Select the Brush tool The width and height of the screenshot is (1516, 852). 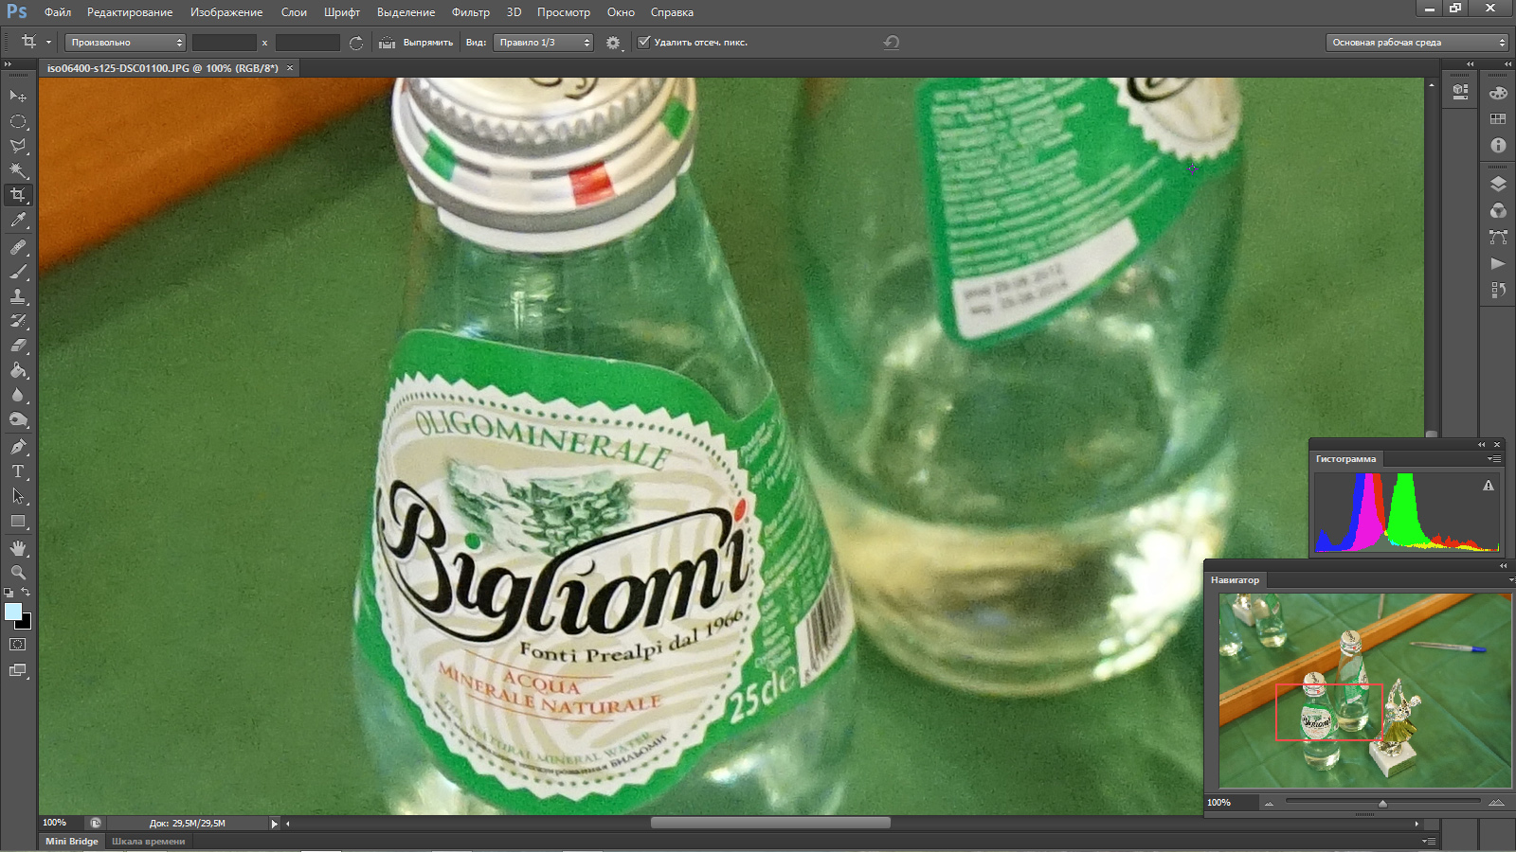pyautogui.click(x=18, y=272)
